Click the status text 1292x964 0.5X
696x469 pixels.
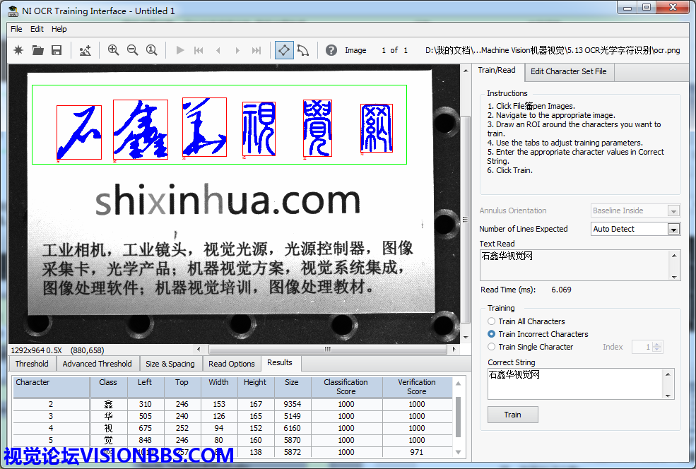[x=37, y=350]
